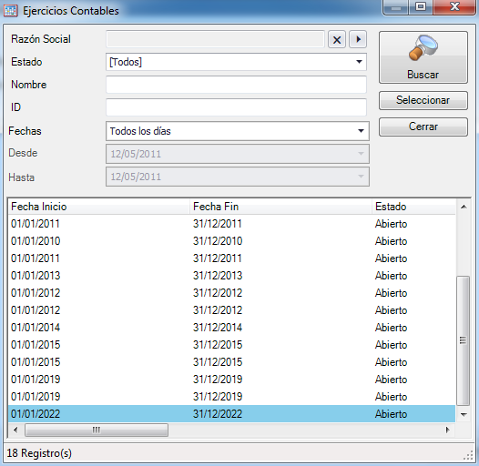The width and height of the screenshot is (479, 466).
Task: Click the scroll down arrow of the list
Action: point(464,414)
